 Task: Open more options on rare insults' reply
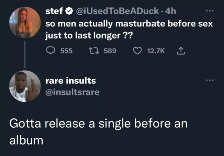coord(209,81)
